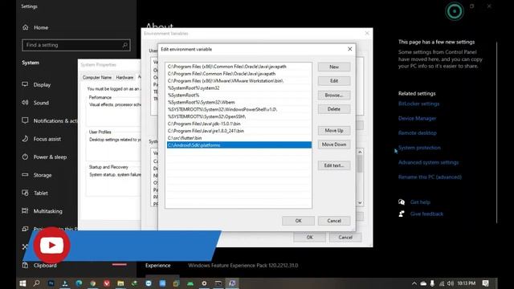Select the WindowsPowerShell\v1.0 path entry
Screen dimensions: 514x289
[239, 109]
